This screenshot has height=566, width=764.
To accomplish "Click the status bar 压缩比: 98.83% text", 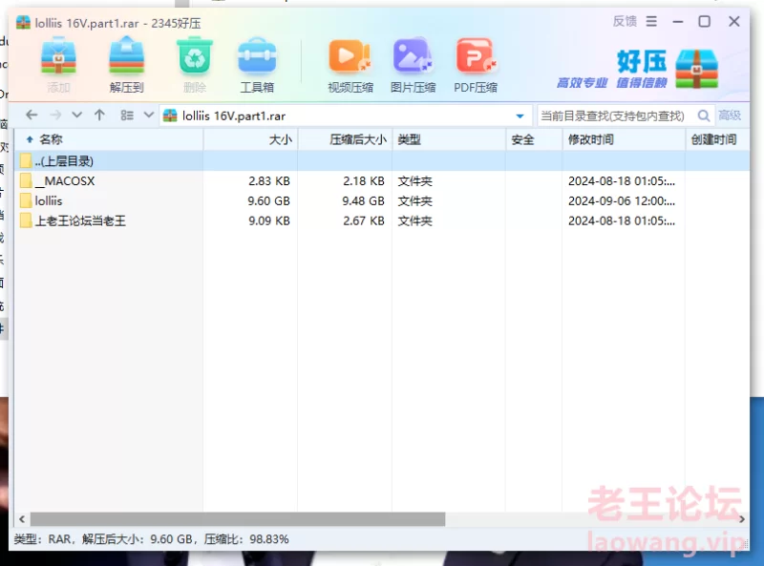I will (246, 539).
